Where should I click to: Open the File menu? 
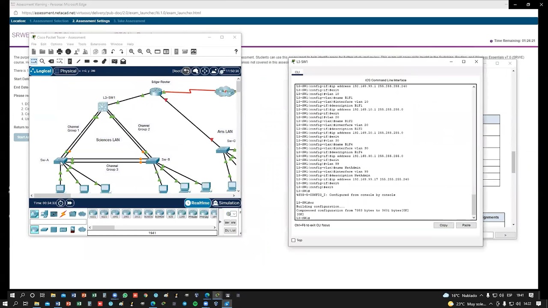(34, 44)
